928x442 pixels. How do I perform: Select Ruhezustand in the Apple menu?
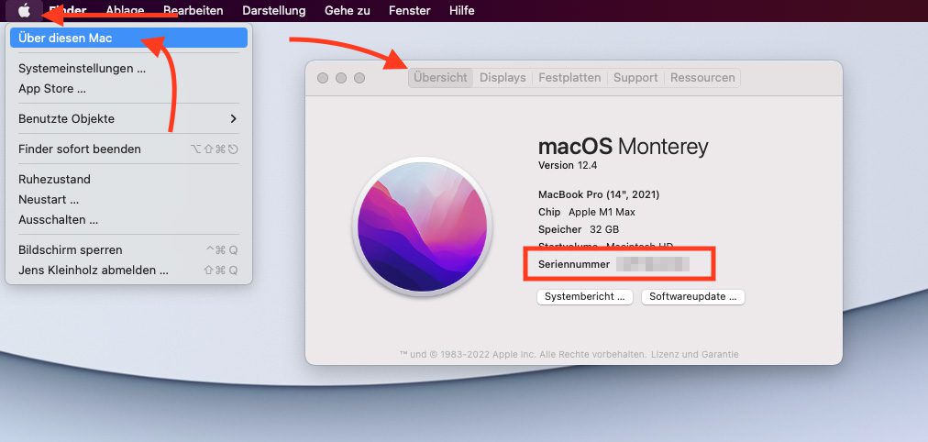pyautogui.click(x=128, y=179)
